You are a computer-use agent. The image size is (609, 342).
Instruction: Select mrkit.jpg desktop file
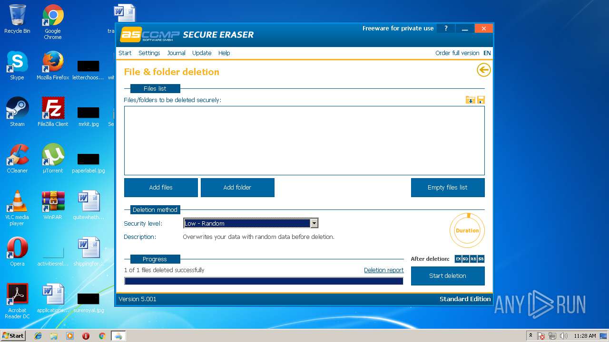88,116
